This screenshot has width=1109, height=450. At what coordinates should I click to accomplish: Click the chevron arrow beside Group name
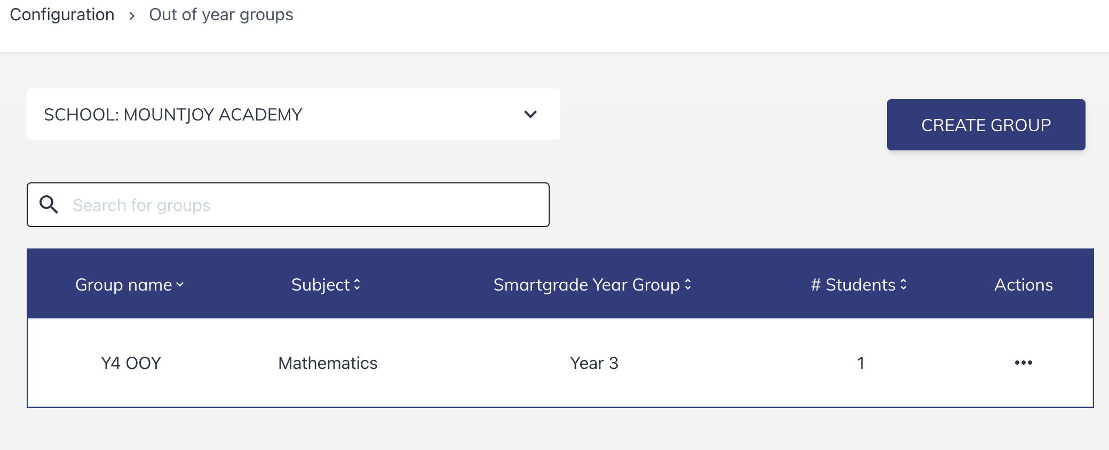point(180,285)
